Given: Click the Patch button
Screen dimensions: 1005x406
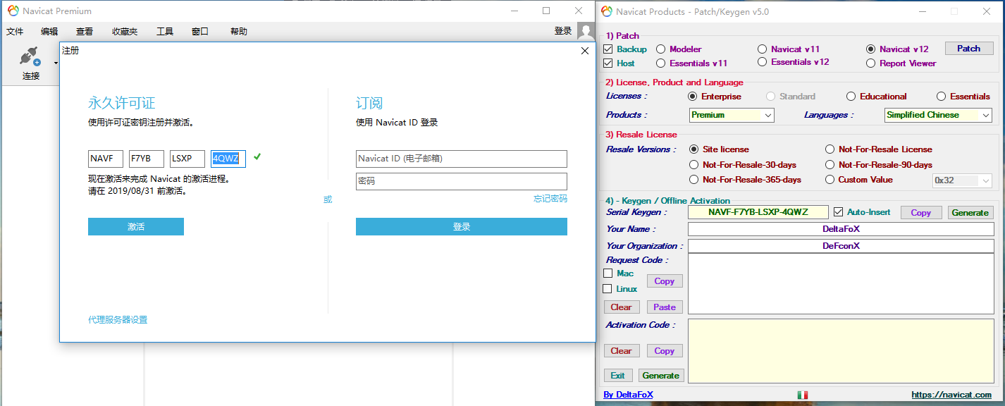Looking at the screenshot, I should click(968, 49).
